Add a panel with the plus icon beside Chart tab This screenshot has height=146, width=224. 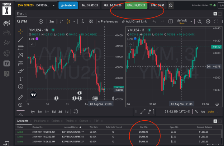pos(215,14)
